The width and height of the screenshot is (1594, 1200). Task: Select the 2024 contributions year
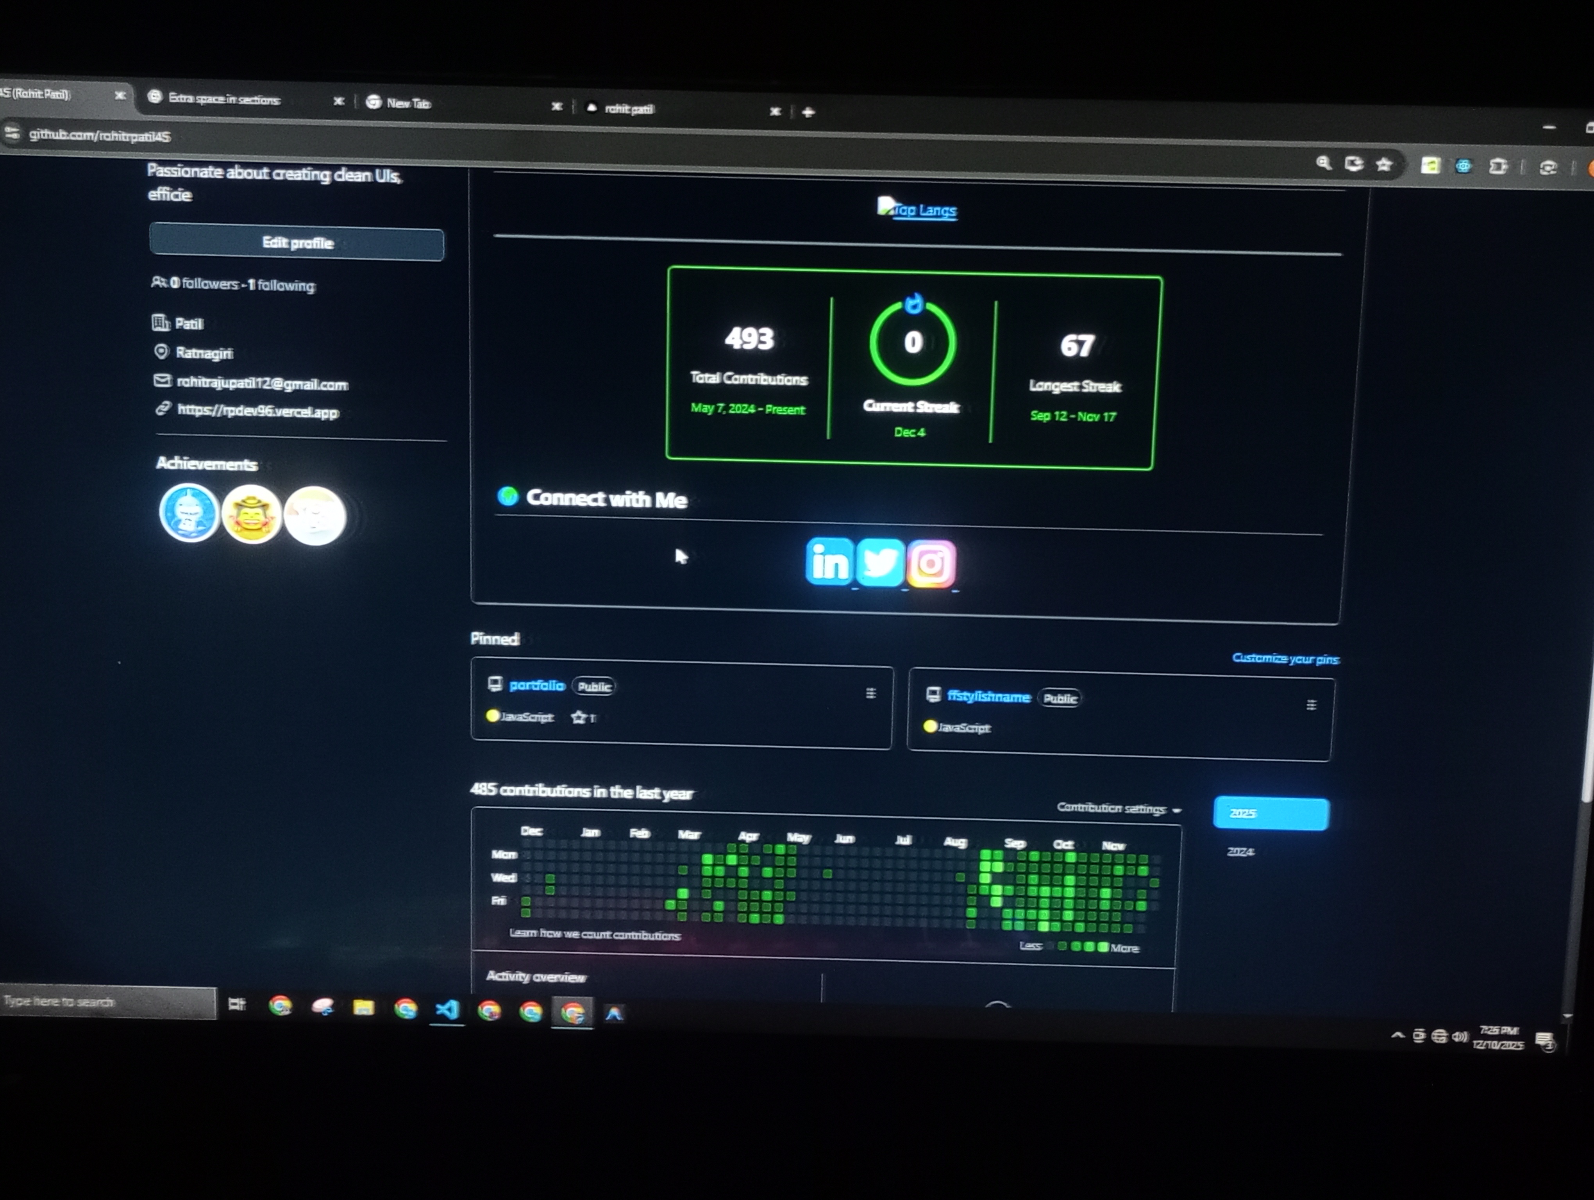pyautogui.click(x=1240, y=852)
